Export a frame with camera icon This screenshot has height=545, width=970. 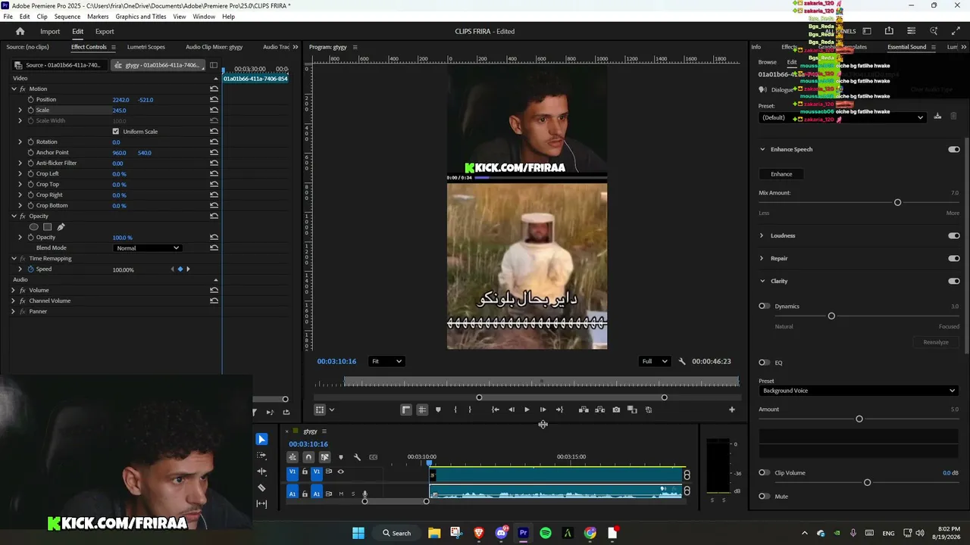point(616,410)
